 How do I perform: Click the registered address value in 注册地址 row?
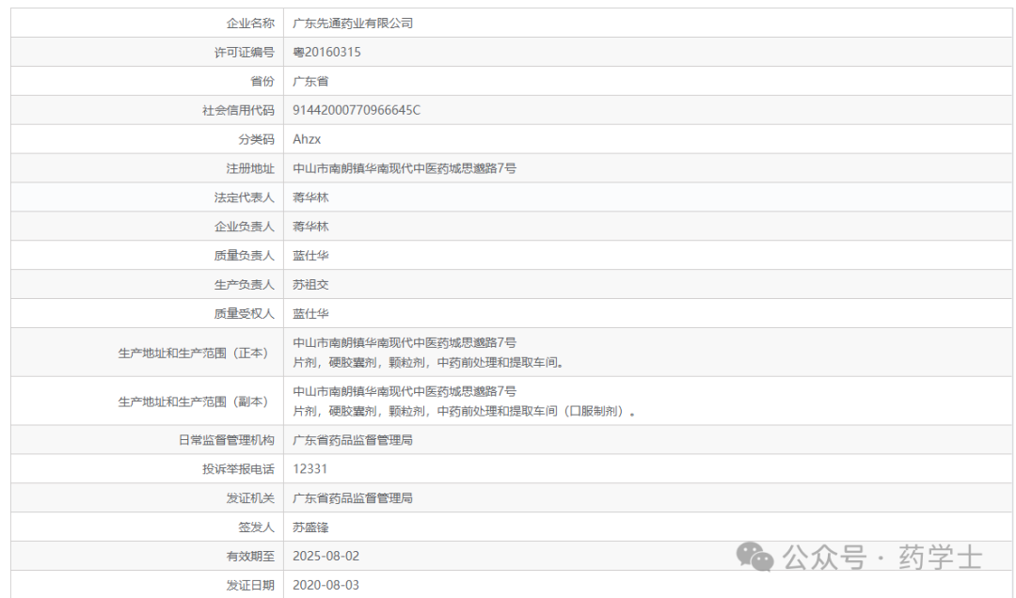click(405, 168)
